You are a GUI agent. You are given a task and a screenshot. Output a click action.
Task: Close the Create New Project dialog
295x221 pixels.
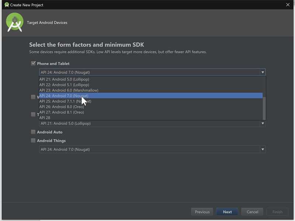tap(288, 5)
